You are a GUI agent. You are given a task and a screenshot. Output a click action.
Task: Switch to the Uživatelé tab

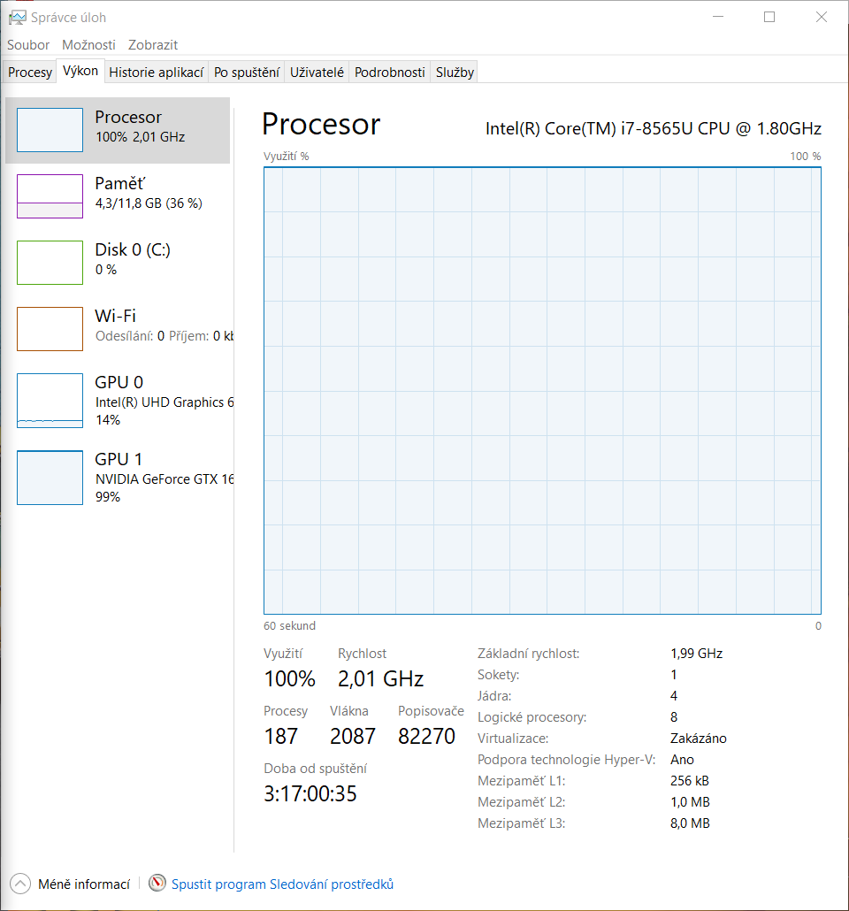[x=317, y=73]
